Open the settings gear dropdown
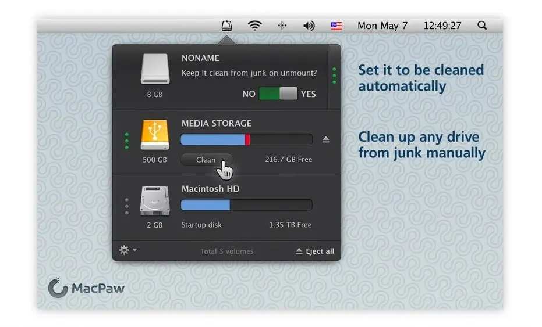Viewport: 542px width, 327px height. [x=128, y=250]
